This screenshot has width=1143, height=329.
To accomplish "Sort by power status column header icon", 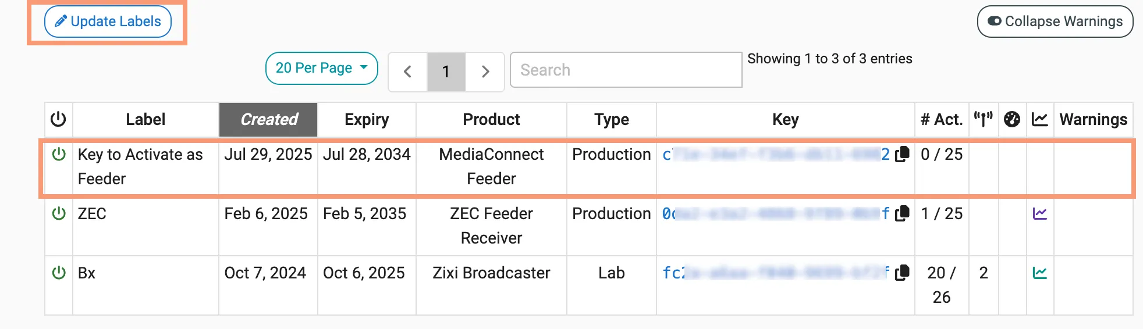I will tap(58, 119).
